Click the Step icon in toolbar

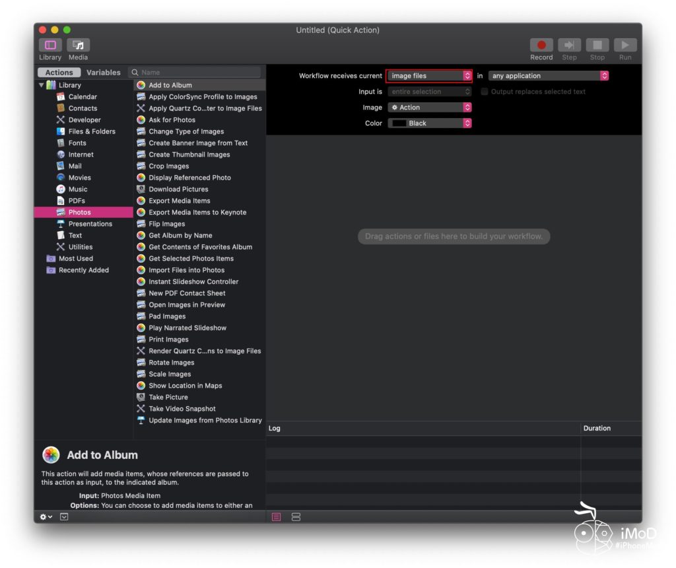tap(569, 46)
